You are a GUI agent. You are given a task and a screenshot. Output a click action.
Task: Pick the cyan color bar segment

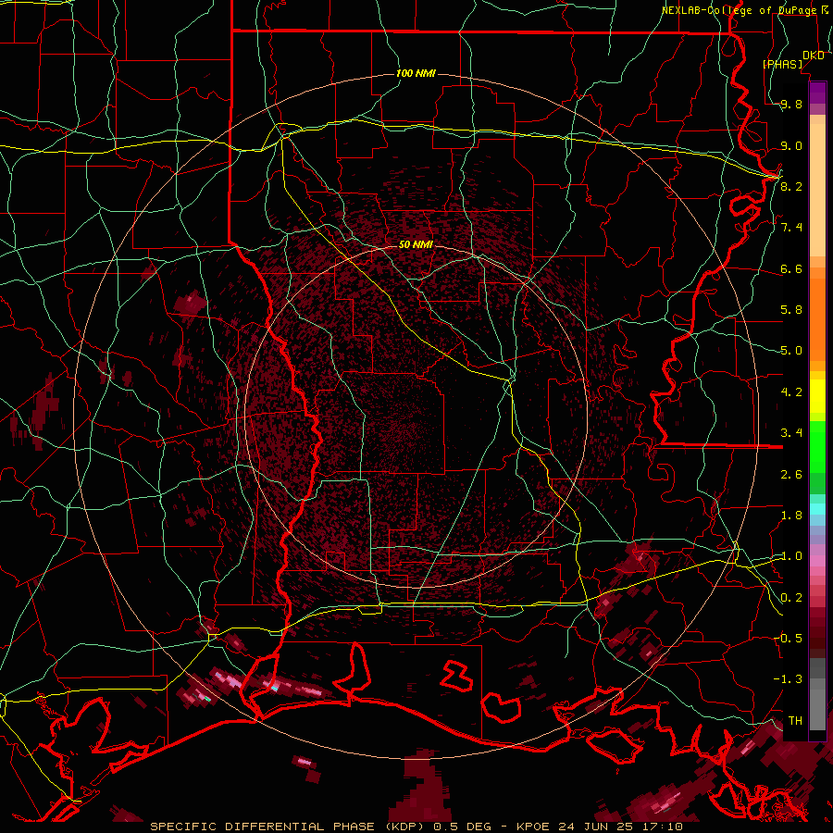pos(817,509)
